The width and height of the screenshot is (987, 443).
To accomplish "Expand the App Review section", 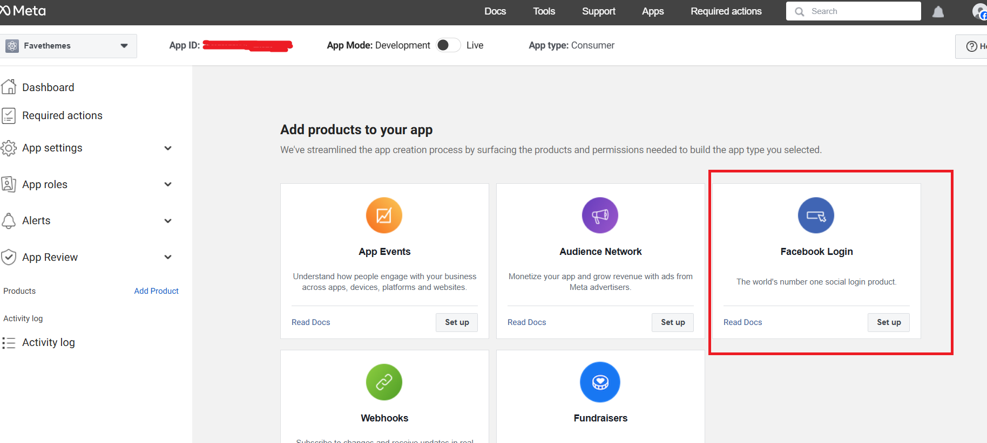I will tap(167, 257).
